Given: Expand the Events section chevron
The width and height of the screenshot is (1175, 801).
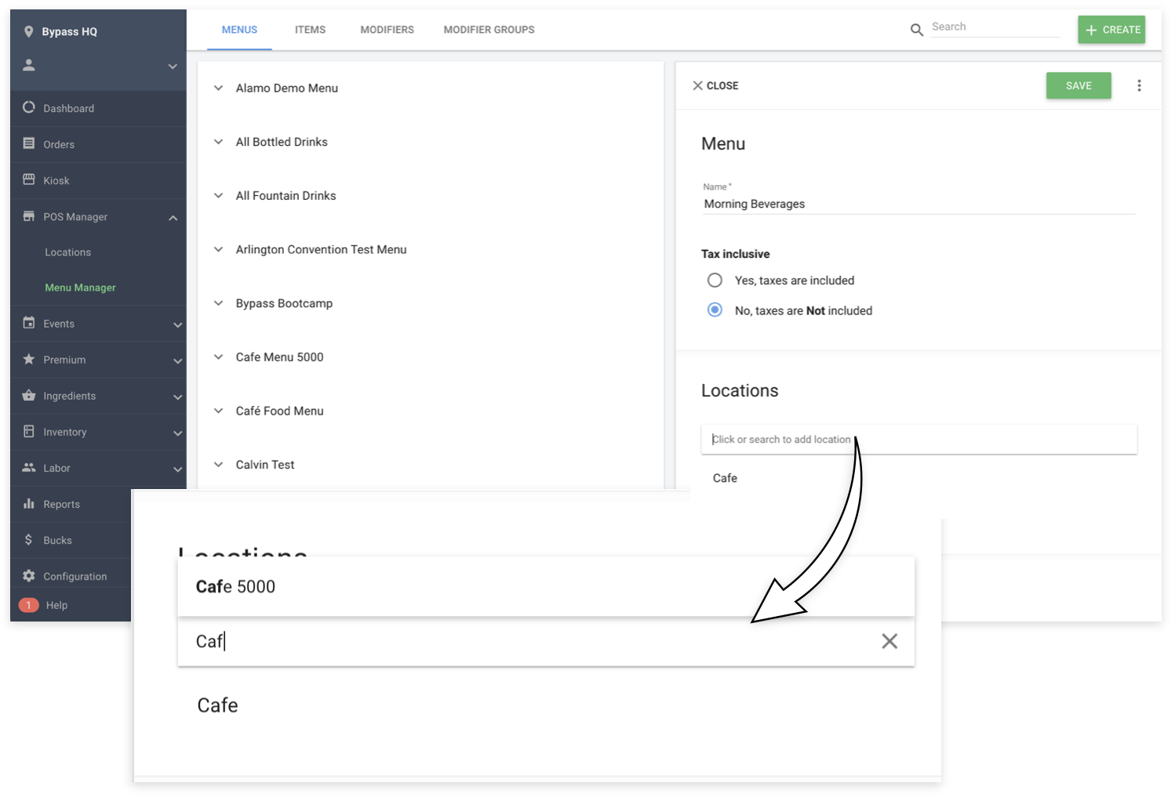Looking at the screenshot, I should (178, 324).
